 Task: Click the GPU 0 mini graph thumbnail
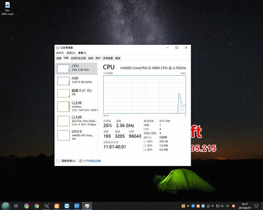(63, 135)
